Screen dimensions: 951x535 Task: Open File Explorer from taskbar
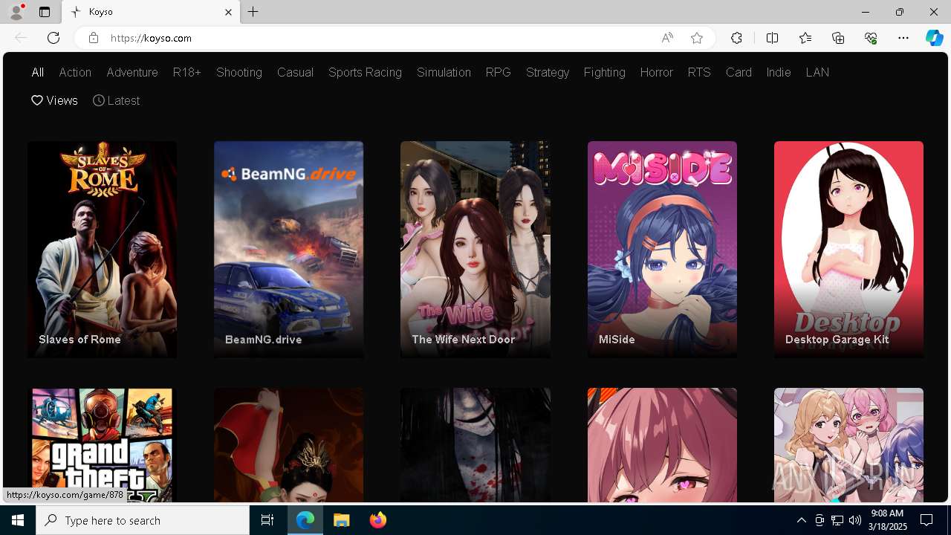pos(341,520)
